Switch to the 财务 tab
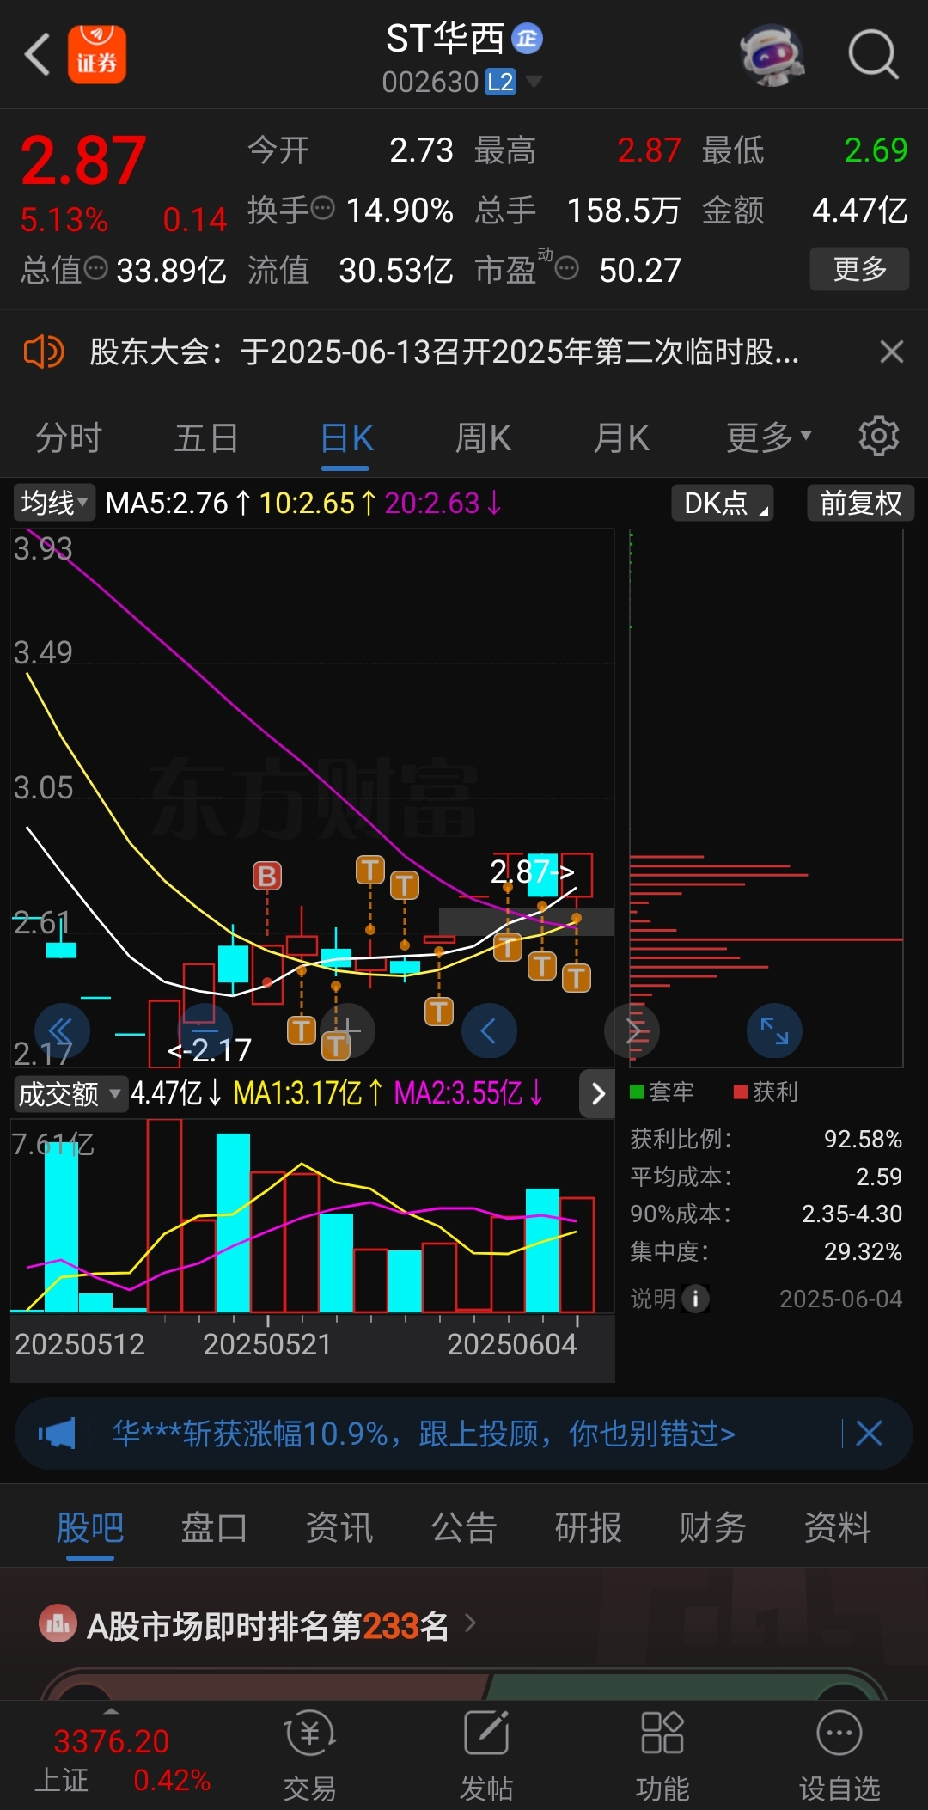This screenshot has width=928, height=1810. (x=713, y=1527)
